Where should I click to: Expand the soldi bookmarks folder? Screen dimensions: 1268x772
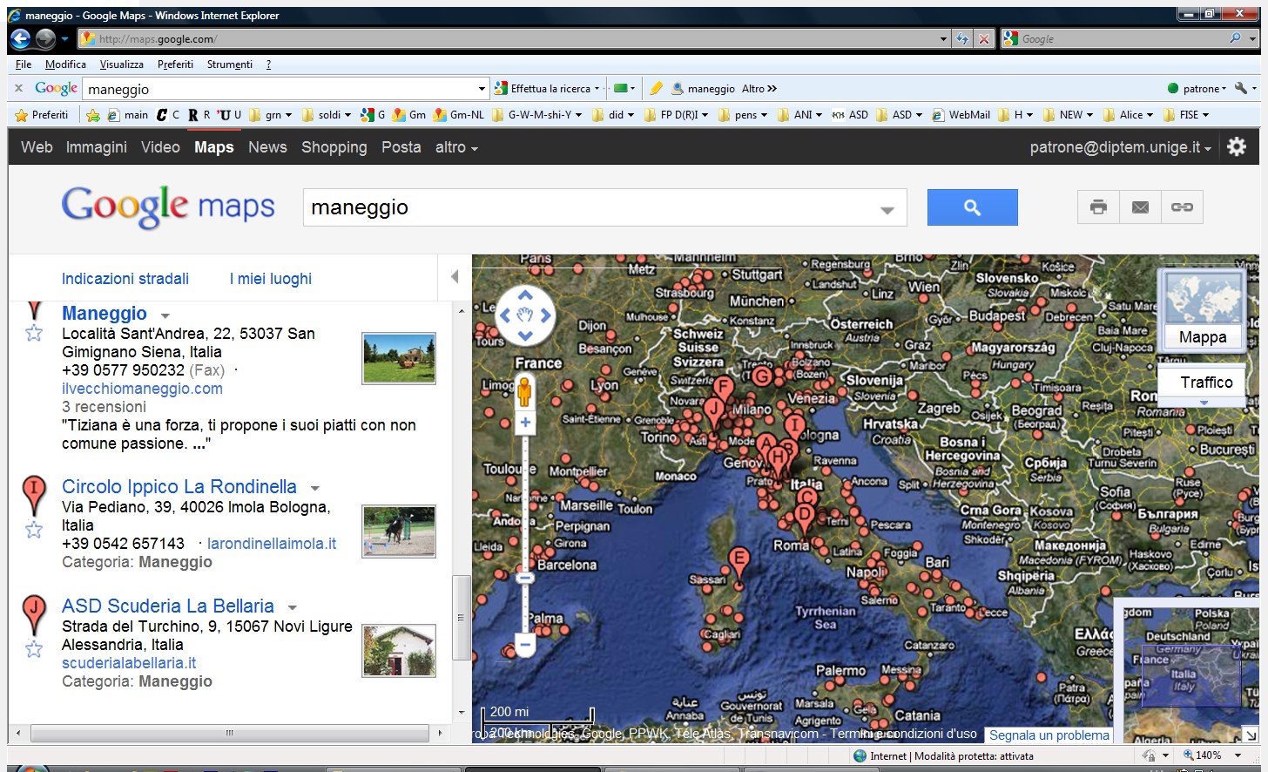(327, 115)
